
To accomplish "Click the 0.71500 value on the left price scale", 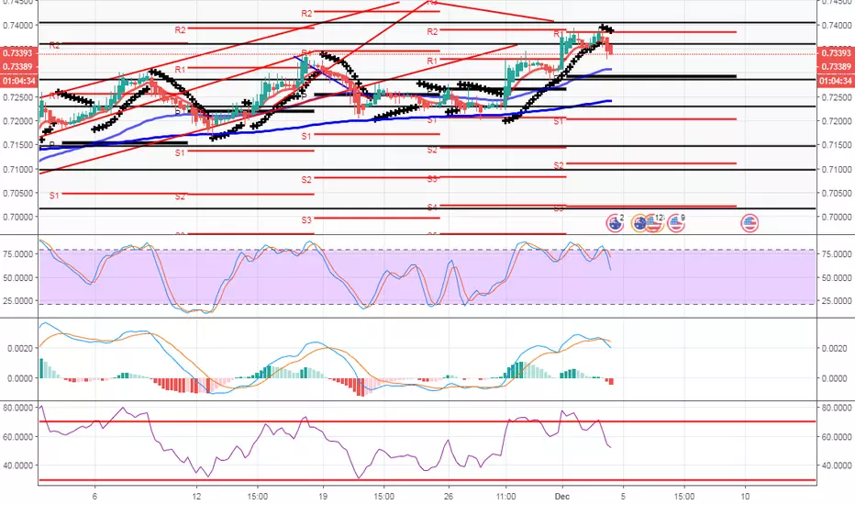I will click(x=18, y=145).
